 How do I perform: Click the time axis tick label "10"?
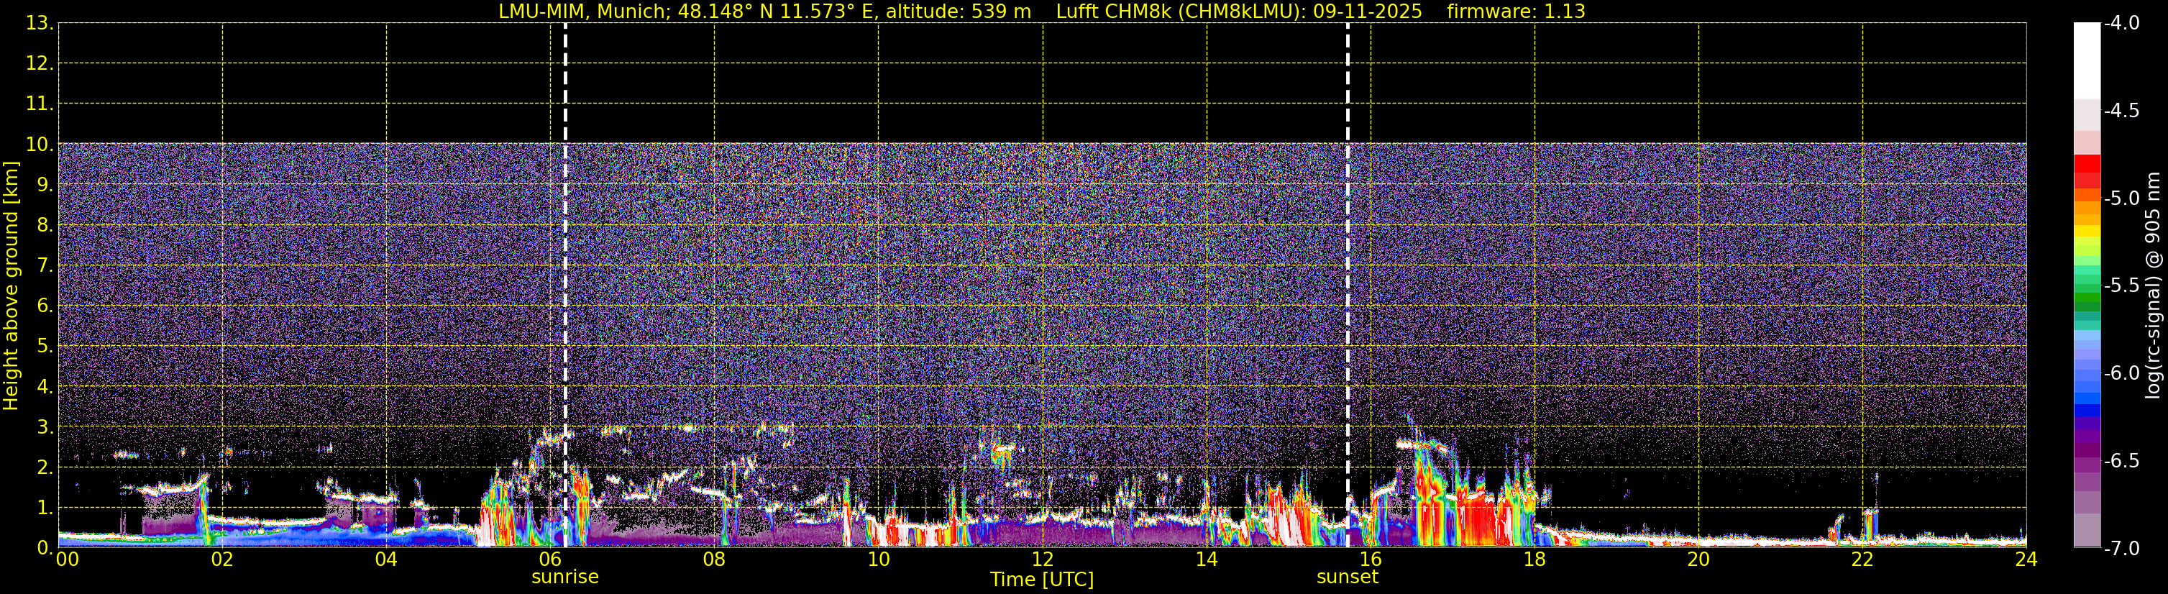tap(879, 559)
